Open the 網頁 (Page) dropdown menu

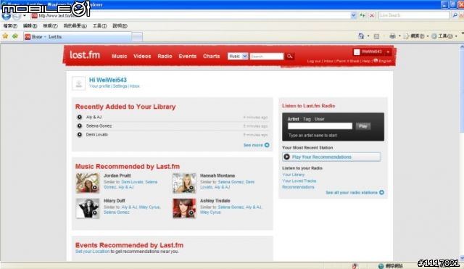pyautogui.click(x=415, y=36)
